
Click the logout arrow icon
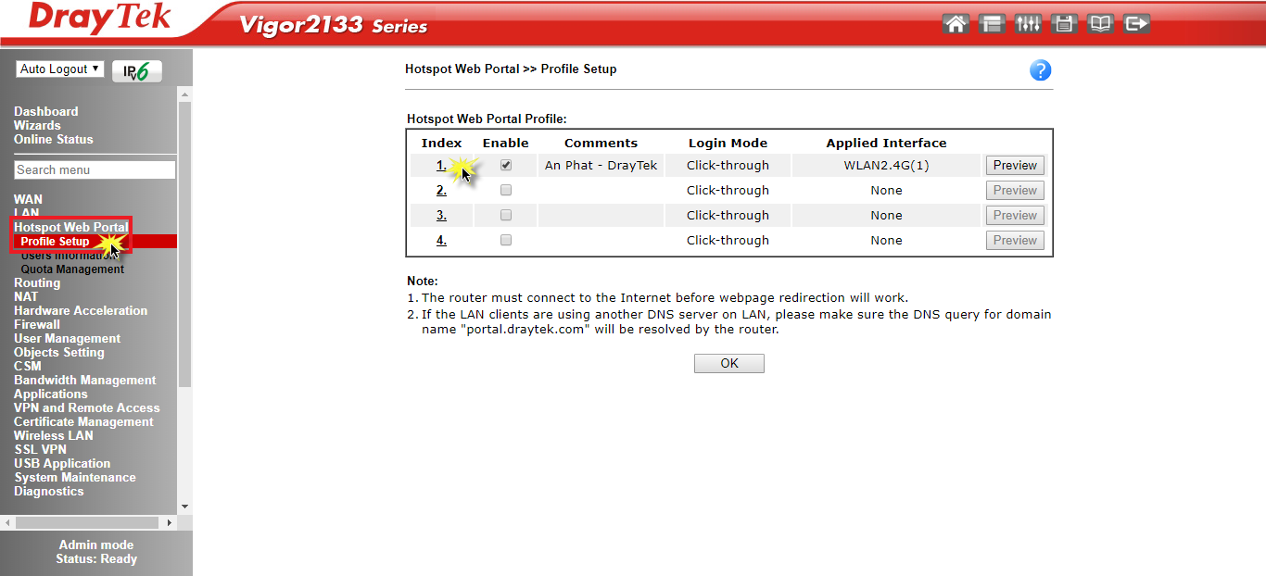point(1136,24)
